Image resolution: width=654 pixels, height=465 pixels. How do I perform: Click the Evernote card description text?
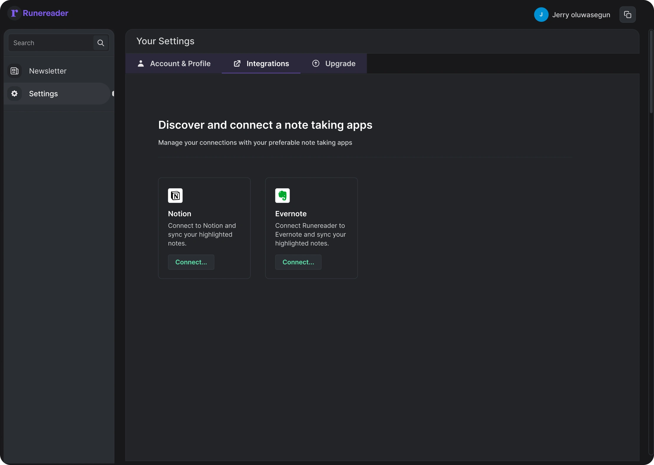point(311,235)
